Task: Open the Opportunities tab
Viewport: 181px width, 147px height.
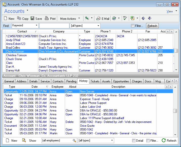Action: (x=121, y=81)
